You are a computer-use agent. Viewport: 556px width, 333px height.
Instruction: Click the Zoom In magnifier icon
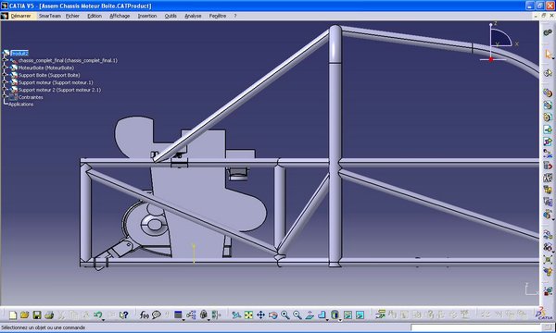285,314
